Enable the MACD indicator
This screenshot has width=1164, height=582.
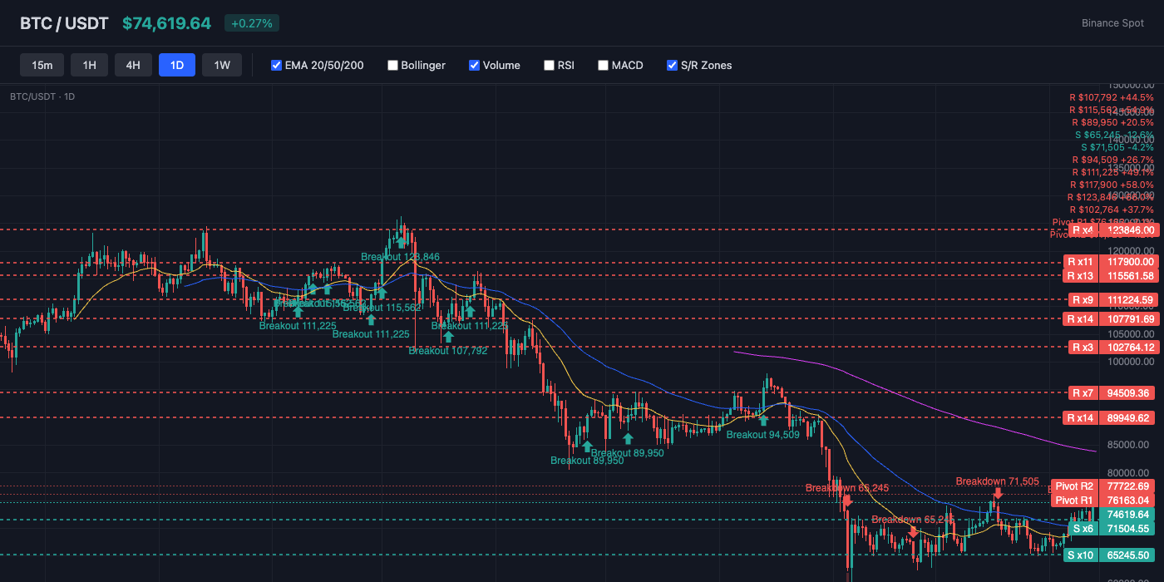click(x=603, y=65)
